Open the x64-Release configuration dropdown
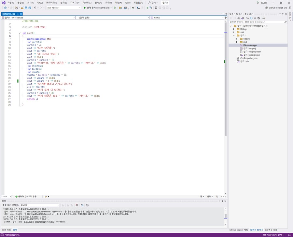 64,8
